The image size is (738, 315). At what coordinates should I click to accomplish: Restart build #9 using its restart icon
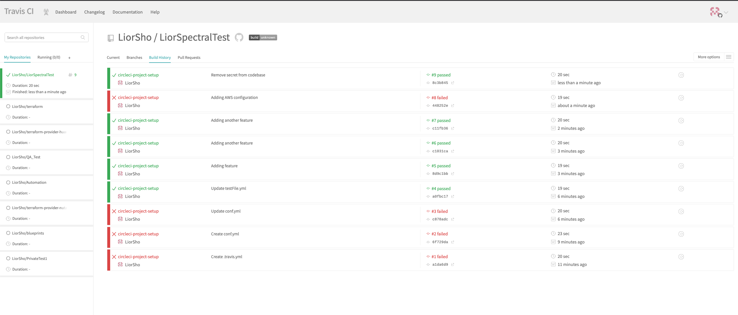[x=681, y=75]
